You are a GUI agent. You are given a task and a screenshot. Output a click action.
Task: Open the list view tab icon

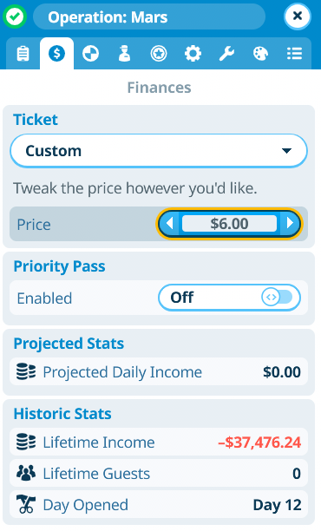tap(294, 54)
